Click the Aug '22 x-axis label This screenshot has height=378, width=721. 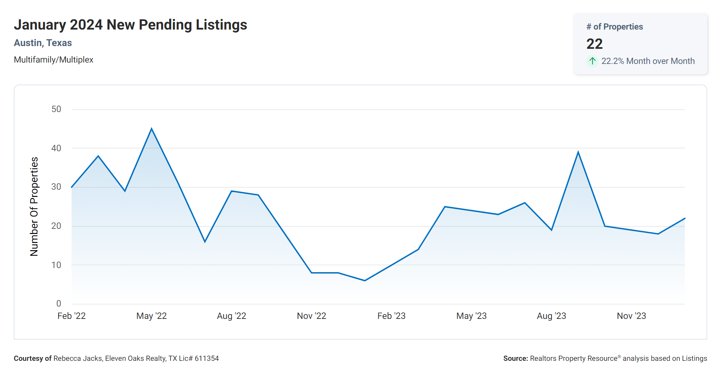(x=232, y=316)
